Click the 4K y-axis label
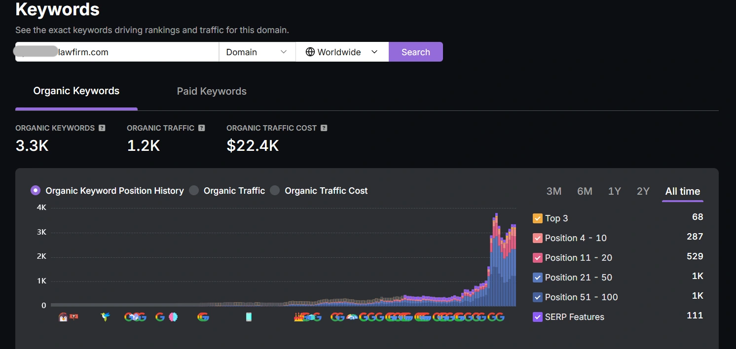Viewport: 736px width, 349px height. click(41, 208)
